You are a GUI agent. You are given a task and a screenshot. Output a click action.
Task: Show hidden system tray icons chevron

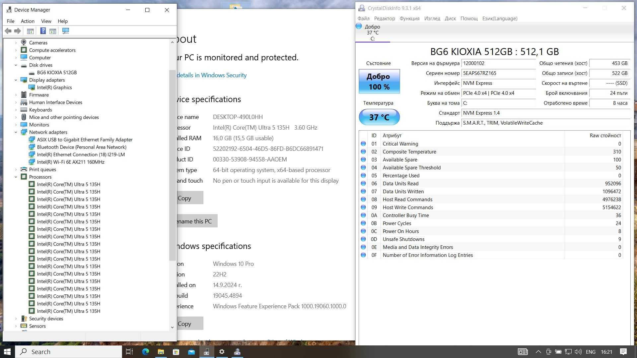(538, 352)
